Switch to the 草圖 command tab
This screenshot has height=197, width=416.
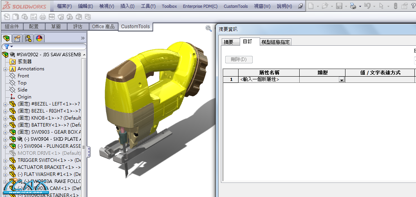pyautogui.click(x=56, y=27)
